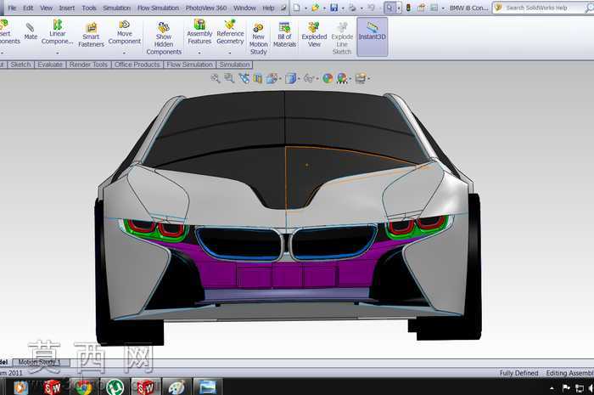Expand the Select tool dropdown arrow
The height and width of the screenshot is (395, 594).
pyautogui.click(x=399, y=8)
